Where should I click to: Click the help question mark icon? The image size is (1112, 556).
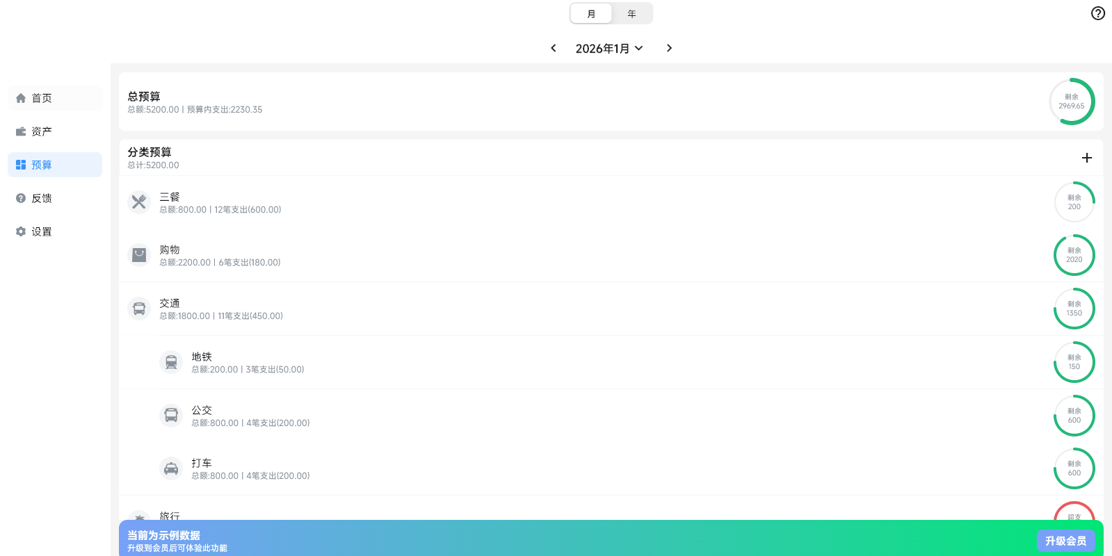[x=1097, y=13]
